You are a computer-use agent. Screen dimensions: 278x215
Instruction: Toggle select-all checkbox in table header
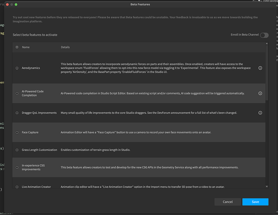tap(17, 47)
